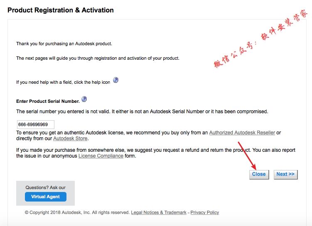Image resolution: width=312 pixels, height=226 pixels.
Task: Open Legal Notices & Trademark link
Action: pos(159,212)
